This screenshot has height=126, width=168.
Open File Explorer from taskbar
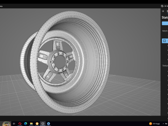pos(31,124)
